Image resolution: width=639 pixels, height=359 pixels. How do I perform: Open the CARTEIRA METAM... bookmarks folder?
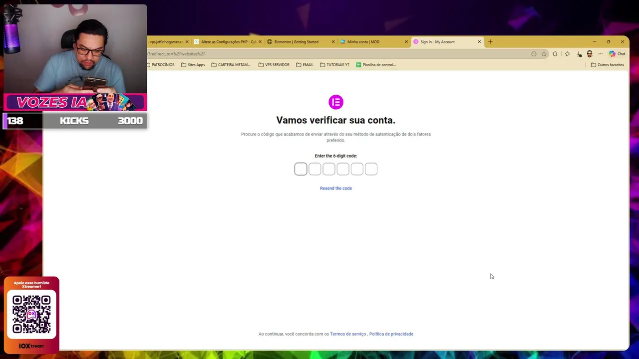pos(231,65)
